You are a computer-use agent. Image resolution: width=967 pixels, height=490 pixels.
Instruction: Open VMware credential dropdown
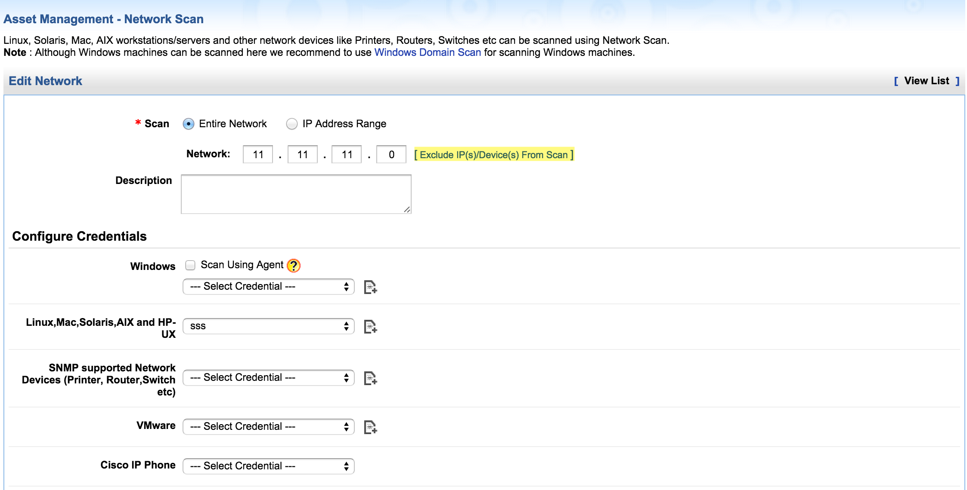268,427
